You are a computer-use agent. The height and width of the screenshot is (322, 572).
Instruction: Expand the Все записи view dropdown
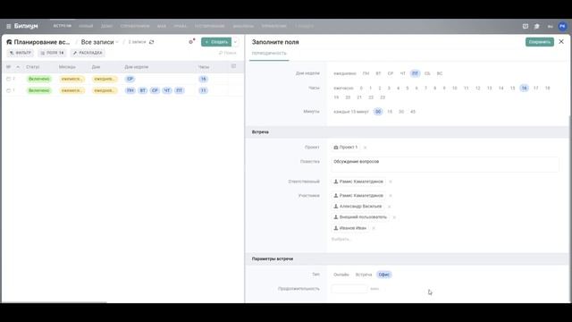click(99, 42)
